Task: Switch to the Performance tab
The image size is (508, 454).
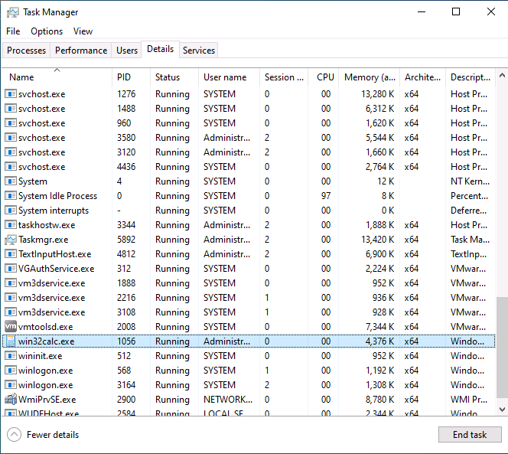Action: (x=81, y=51)
